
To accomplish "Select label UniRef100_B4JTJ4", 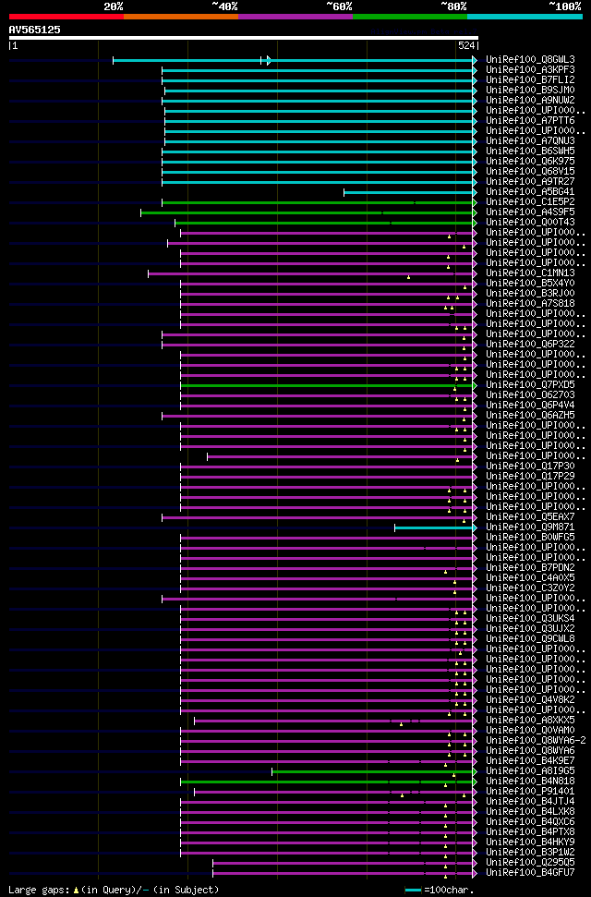I will (530, 802).
